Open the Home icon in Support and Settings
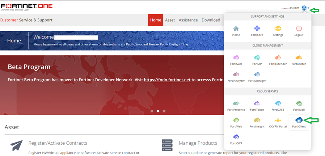 click(x=236, y=29)
